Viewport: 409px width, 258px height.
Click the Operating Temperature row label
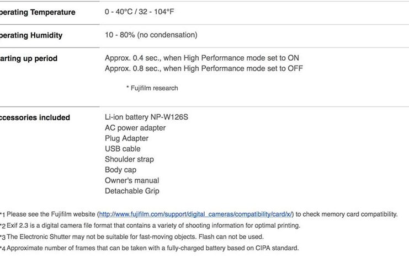[x=38, y=12]
